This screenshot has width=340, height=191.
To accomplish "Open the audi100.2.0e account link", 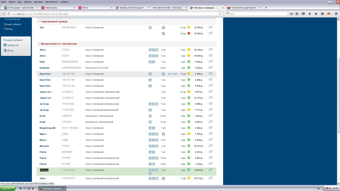I will 13,45.
